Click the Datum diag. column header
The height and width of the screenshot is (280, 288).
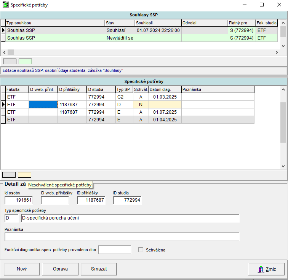point(165,89)
